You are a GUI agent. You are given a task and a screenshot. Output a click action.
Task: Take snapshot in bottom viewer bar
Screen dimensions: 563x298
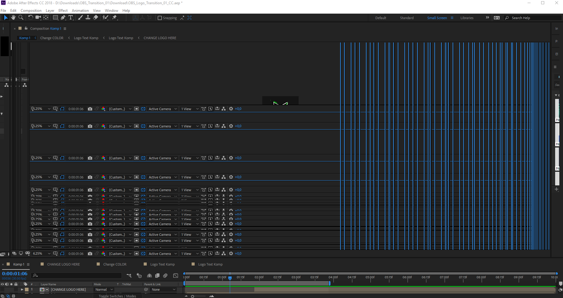point(90,253)
